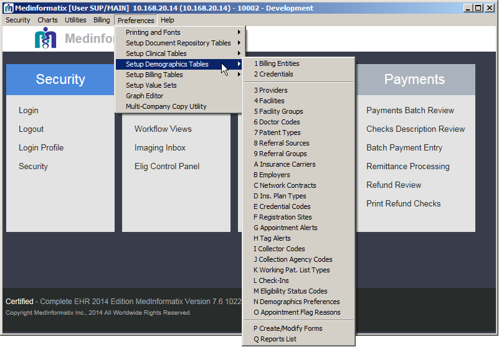Open the Security menu in the menu bar

tap(18, 20)
